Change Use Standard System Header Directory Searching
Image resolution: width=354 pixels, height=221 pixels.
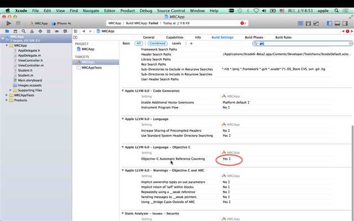[x=226, y=135]
